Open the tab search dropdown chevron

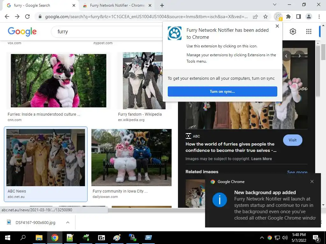[275, 4]
